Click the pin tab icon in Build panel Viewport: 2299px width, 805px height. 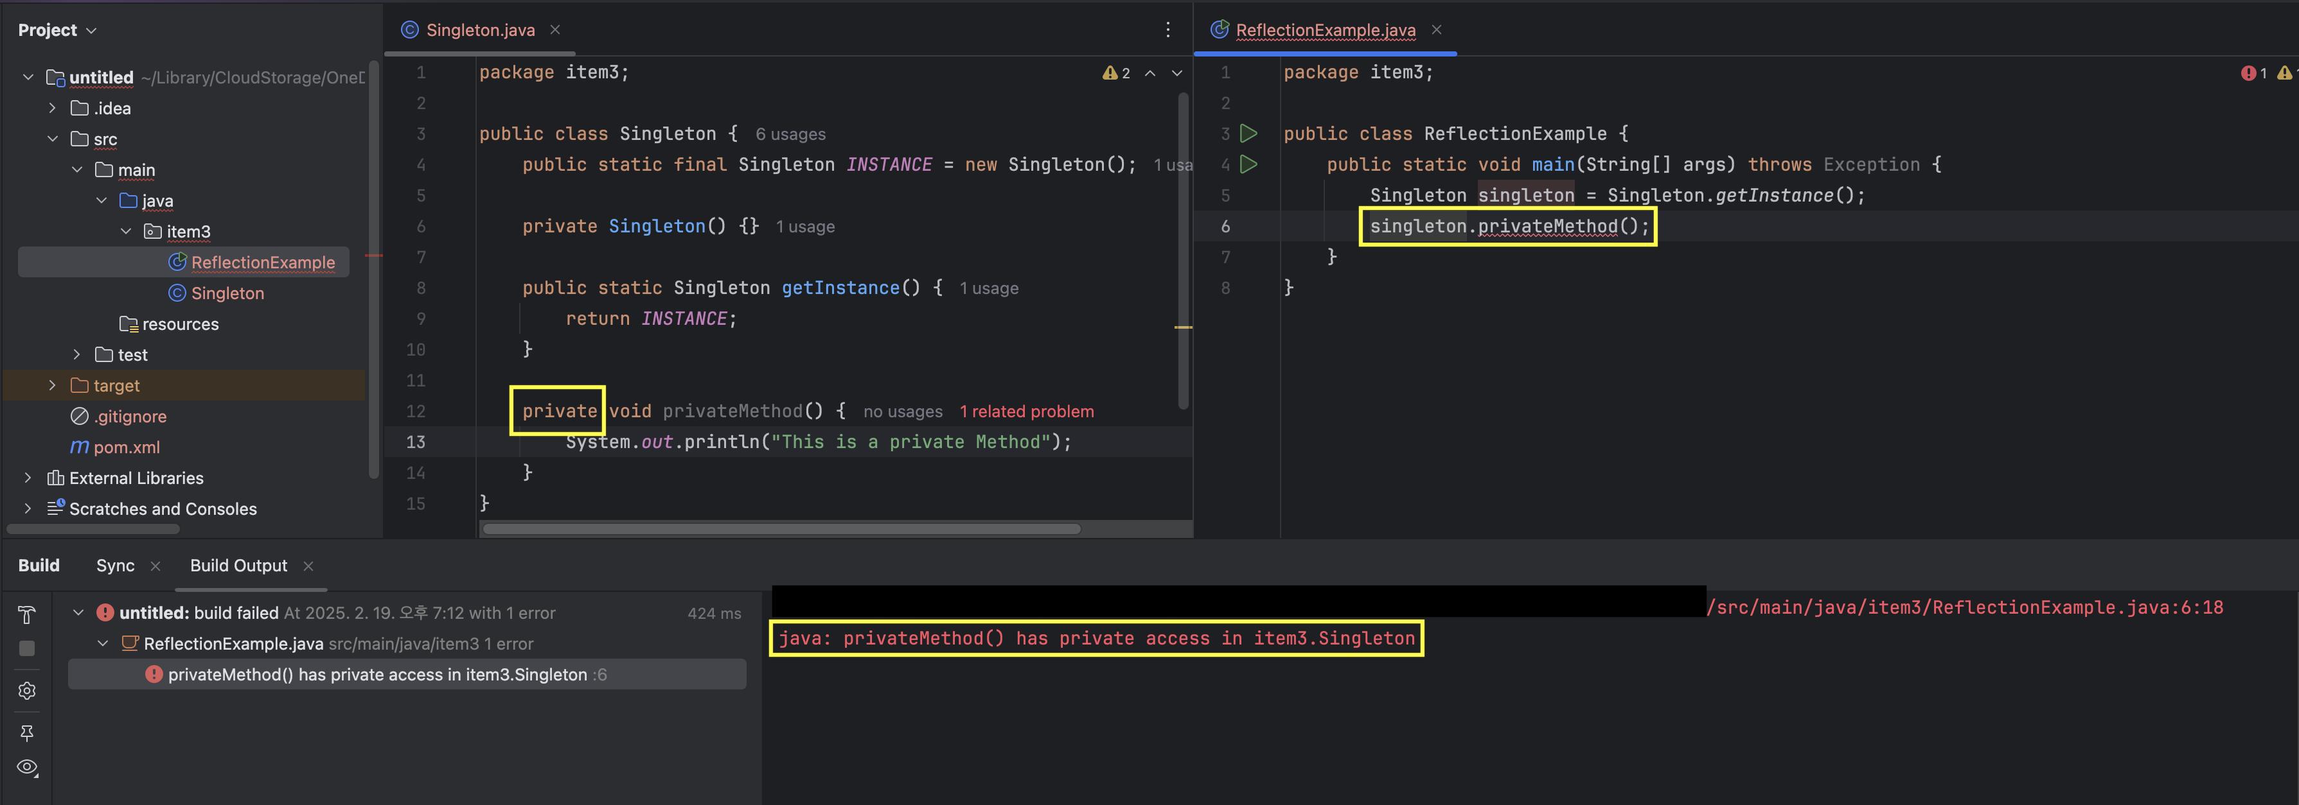pyautogui.click(x=27, y=733)
